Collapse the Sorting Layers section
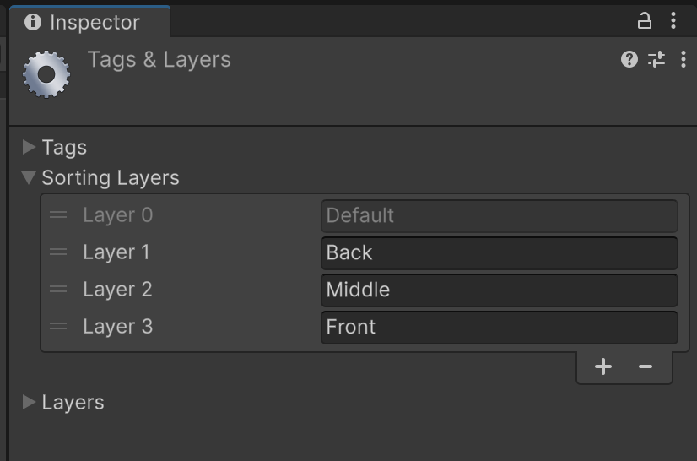697x461 pixels. click(29, 177)
